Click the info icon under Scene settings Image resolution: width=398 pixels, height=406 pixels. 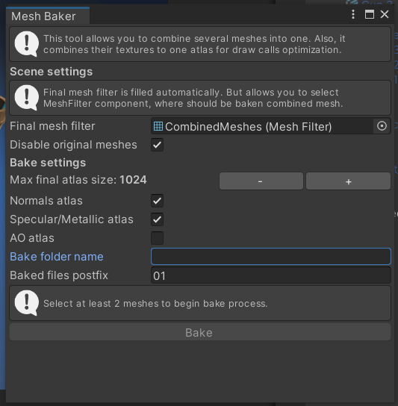(x=27, y=98)
